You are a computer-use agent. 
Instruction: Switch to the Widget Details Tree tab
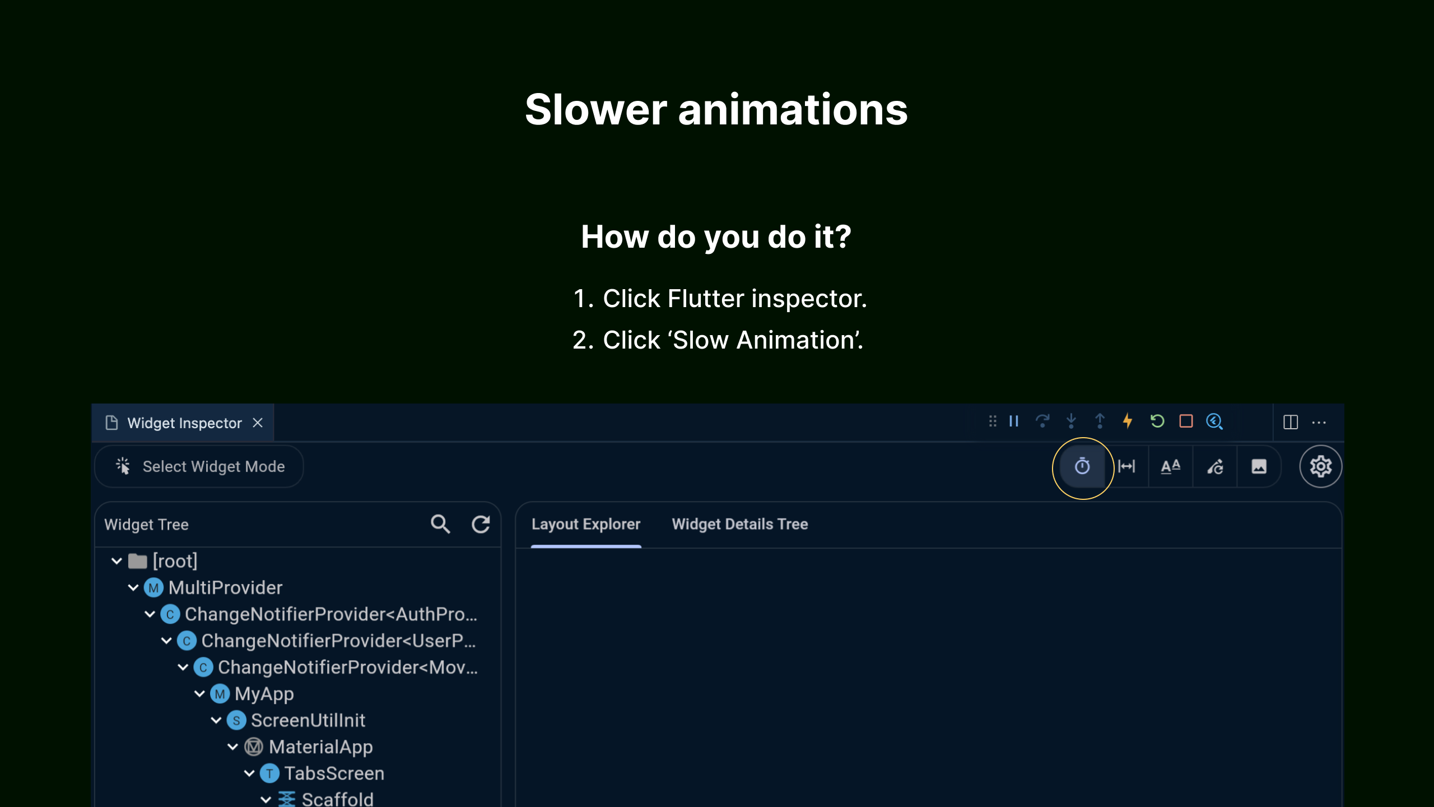click(x=740, y=525)
